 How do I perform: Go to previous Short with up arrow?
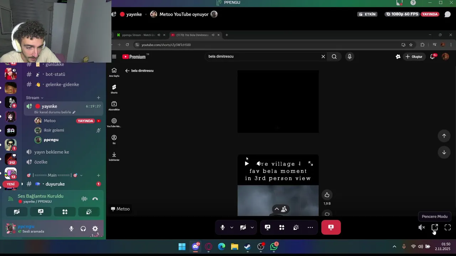(444, 136)
